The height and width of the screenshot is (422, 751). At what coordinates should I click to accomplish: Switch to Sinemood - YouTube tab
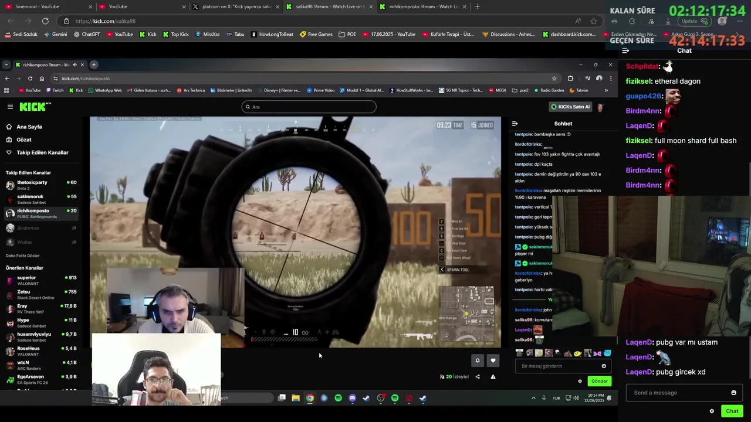(49, 6)
